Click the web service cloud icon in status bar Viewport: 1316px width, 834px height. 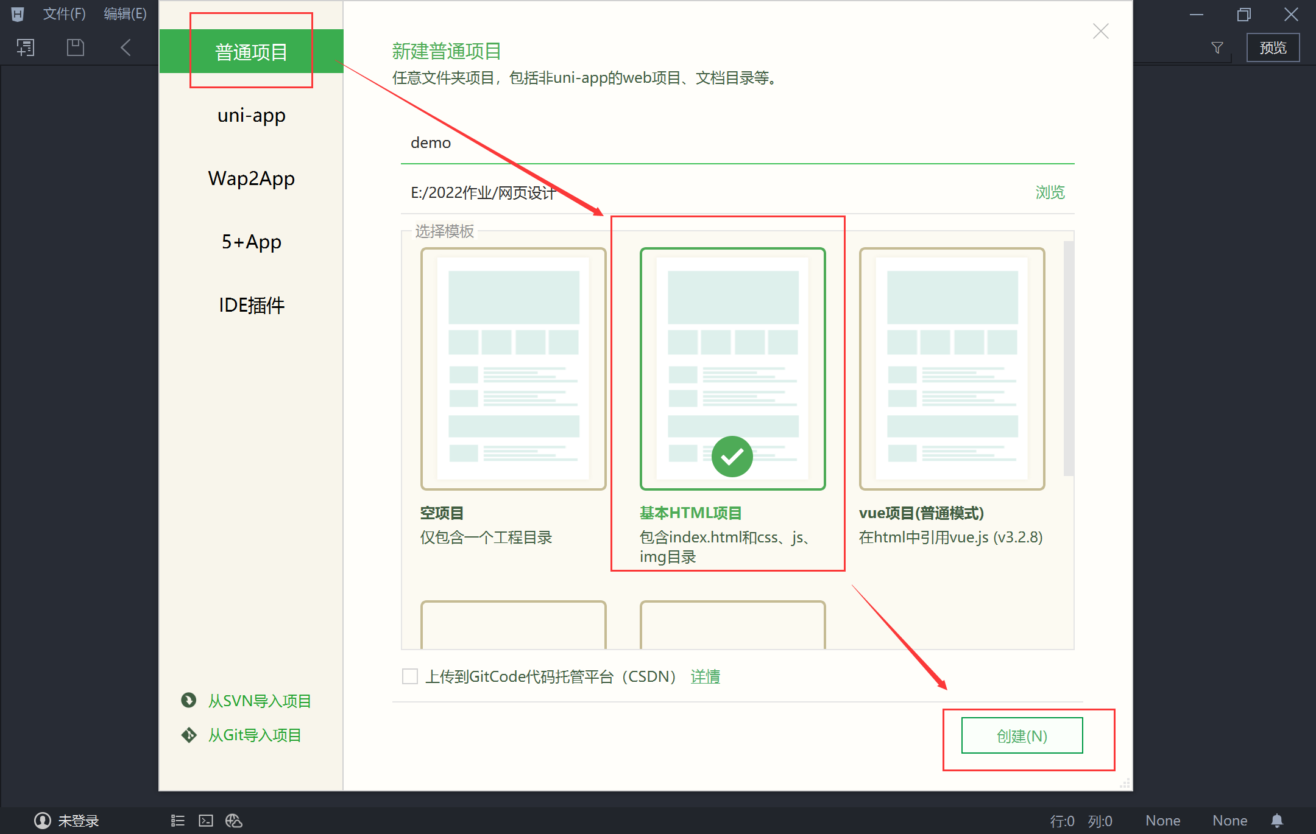[x=234, y=820]
